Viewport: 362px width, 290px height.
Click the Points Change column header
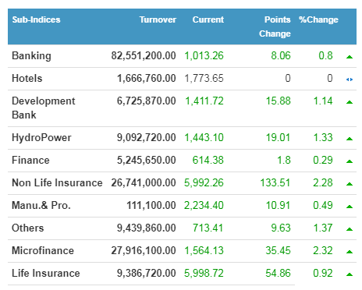pos(275,27)
